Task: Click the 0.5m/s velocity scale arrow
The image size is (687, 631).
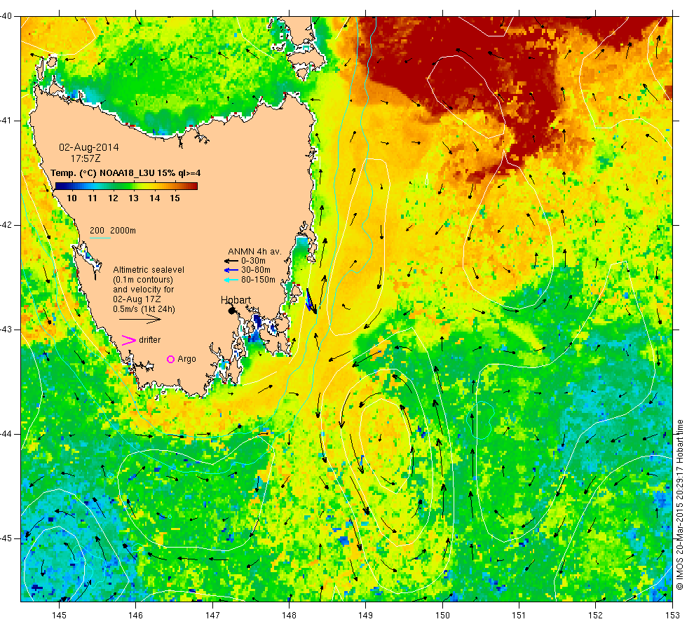Action: coord(140,320)
